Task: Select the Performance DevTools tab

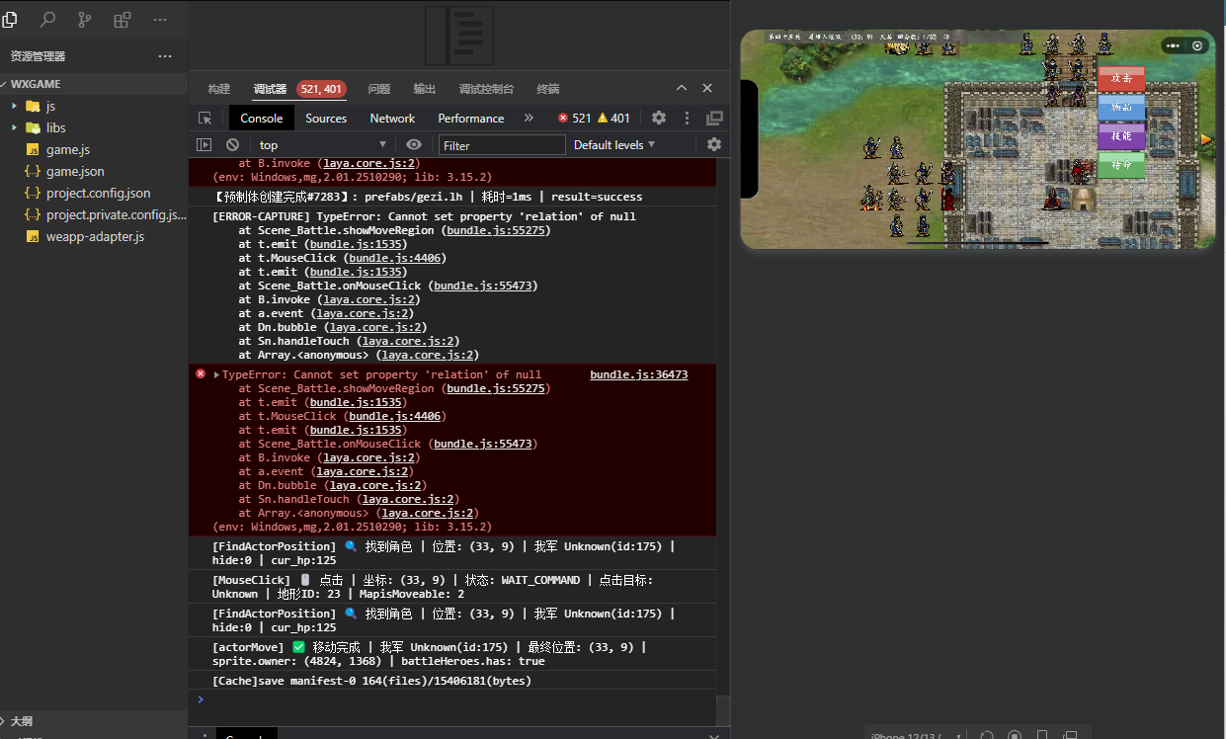Action: 471,118
